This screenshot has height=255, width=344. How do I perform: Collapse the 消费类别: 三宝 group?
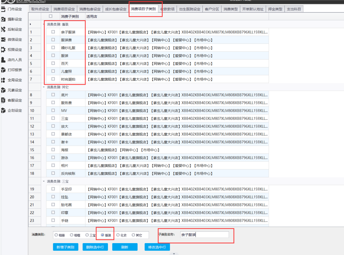click(x=44, y=181)
